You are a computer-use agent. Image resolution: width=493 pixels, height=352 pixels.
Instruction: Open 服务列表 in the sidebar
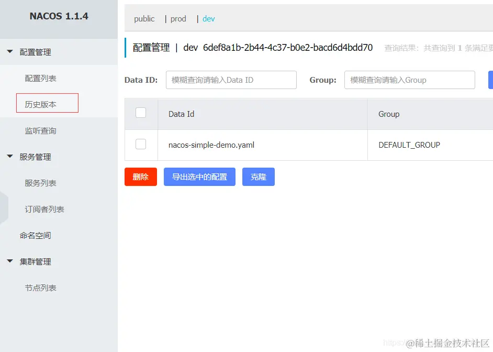[40, 183]
